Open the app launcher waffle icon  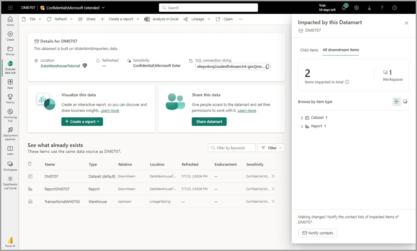click(10, 8)
